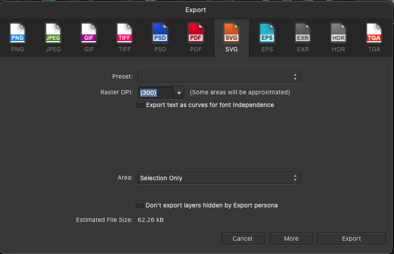
Task: Click the 'Some areas will be approximated' note
Action: pyautogui.click(x=240, y=93)
